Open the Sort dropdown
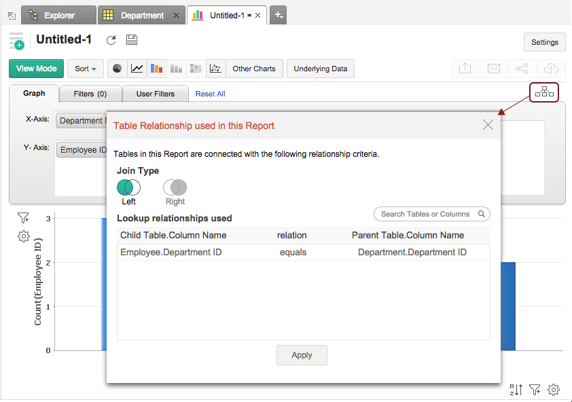 pos(85,69)
